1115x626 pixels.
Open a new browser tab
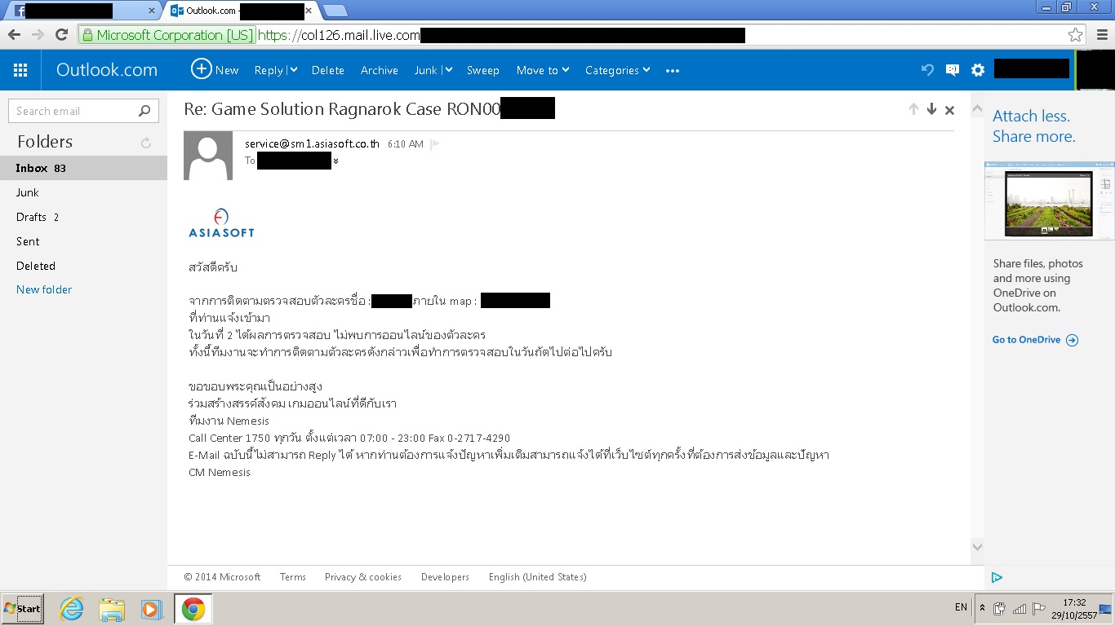(335, 11)
